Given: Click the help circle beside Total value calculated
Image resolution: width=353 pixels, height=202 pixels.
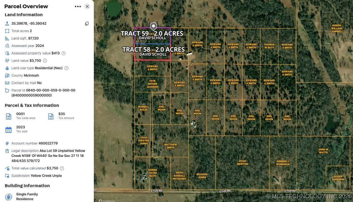Looking at the screenshot, I should tap(62, 168).
